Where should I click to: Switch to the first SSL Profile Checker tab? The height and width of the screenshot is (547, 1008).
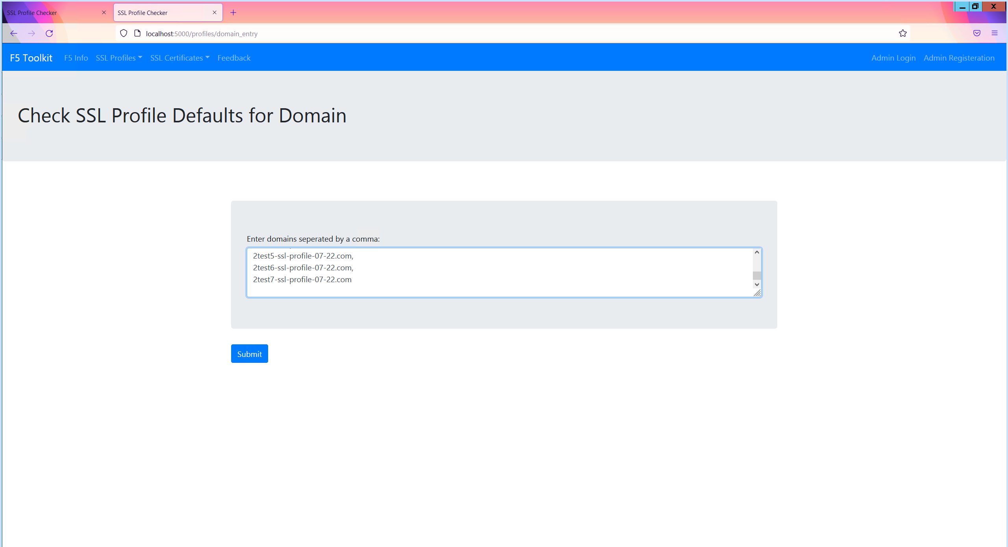51,13
